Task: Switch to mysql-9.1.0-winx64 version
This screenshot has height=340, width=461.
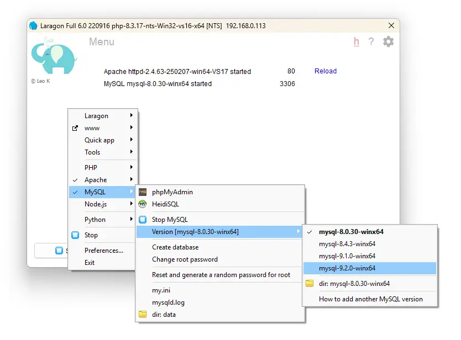Action: 370,256
